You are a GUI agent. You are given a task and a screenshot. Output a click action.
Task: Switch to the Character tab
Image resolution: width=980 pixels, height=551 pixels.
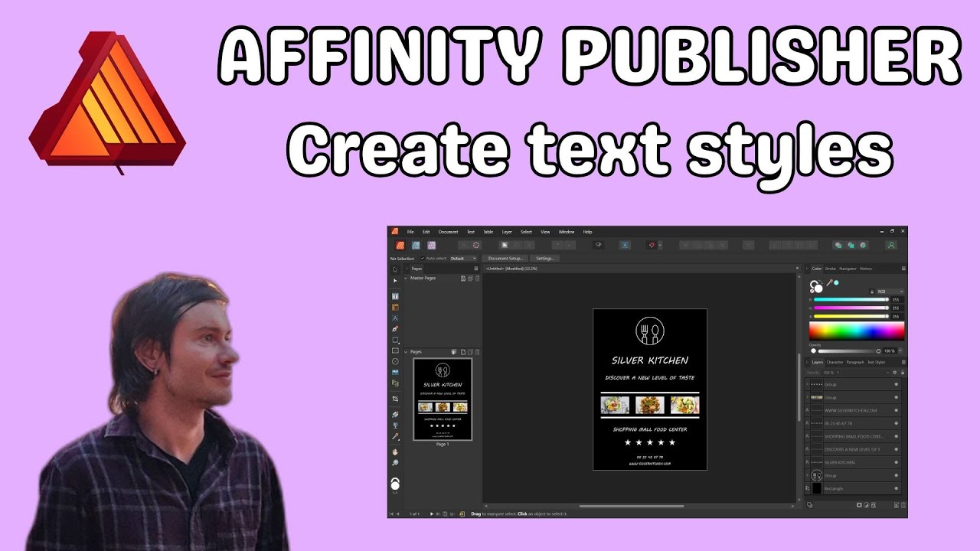835,362
